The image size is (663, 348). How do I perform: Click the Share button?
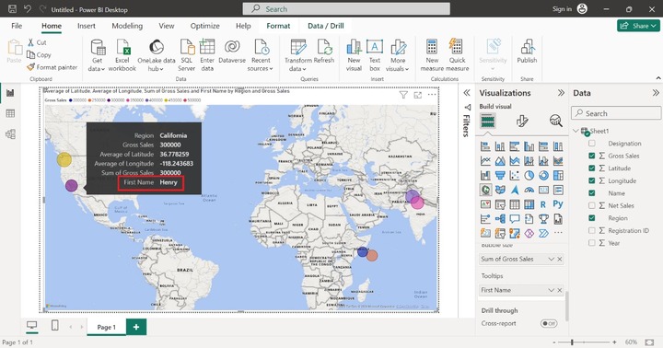638,26
